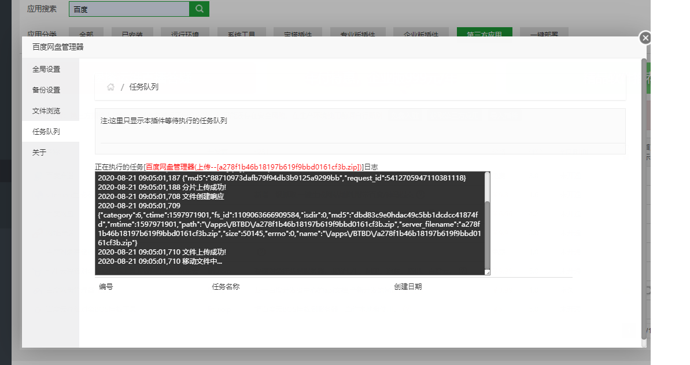The width and height of the screenshot is (690, 365).
Task: Click the log line '文件上传成功!'
Action: click(162, 252)
